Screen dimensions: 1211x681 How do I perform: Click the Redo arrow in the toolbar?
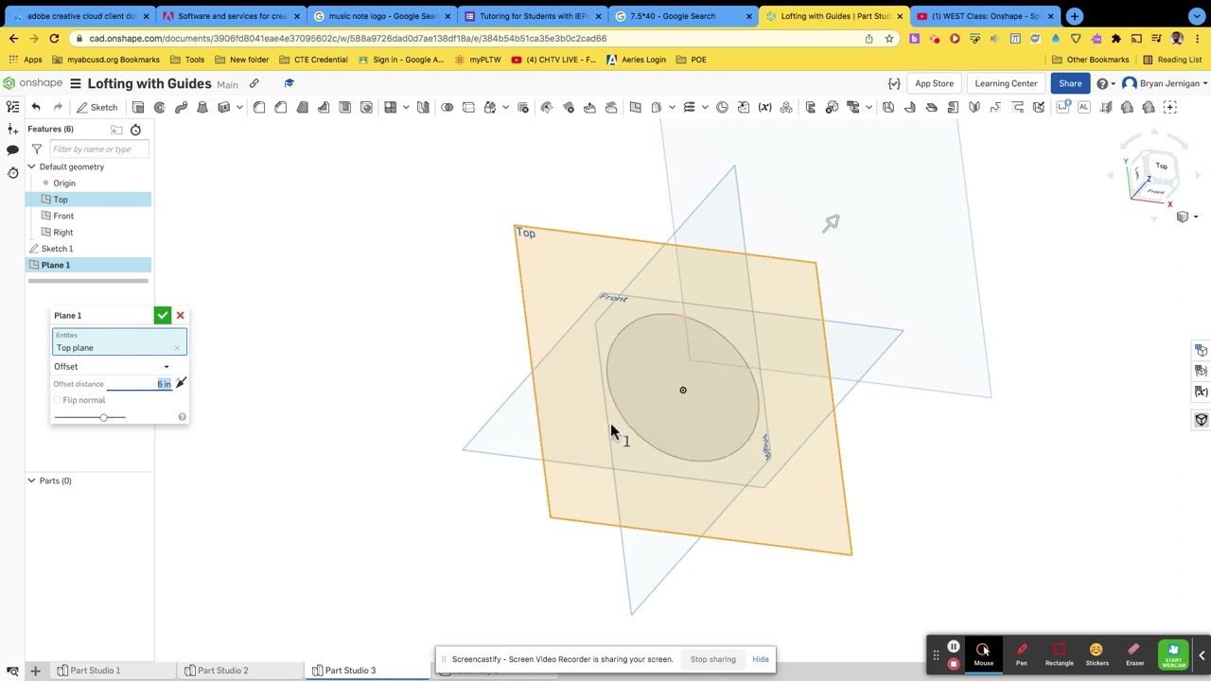pyautogui.click(x=58, y=107)
